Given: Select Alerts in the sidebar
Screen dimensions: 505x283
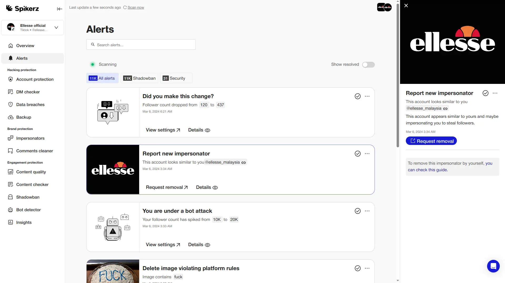Looking at the screenshot, I should [x=33, y=58].
